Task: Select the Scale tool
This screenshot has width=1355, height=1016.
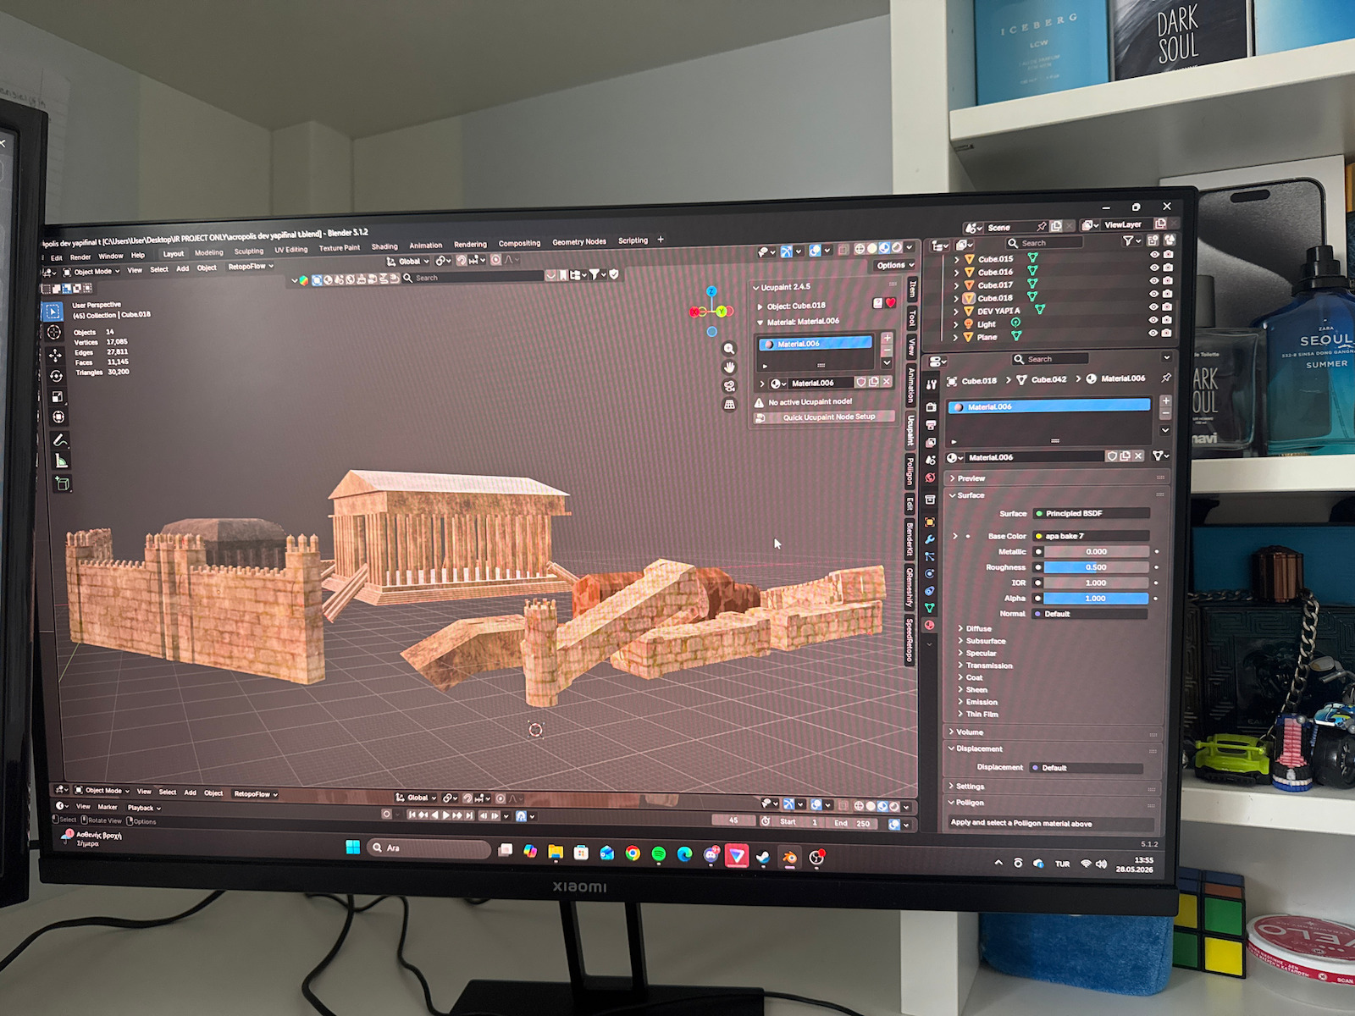Action: tap(57, 396)
